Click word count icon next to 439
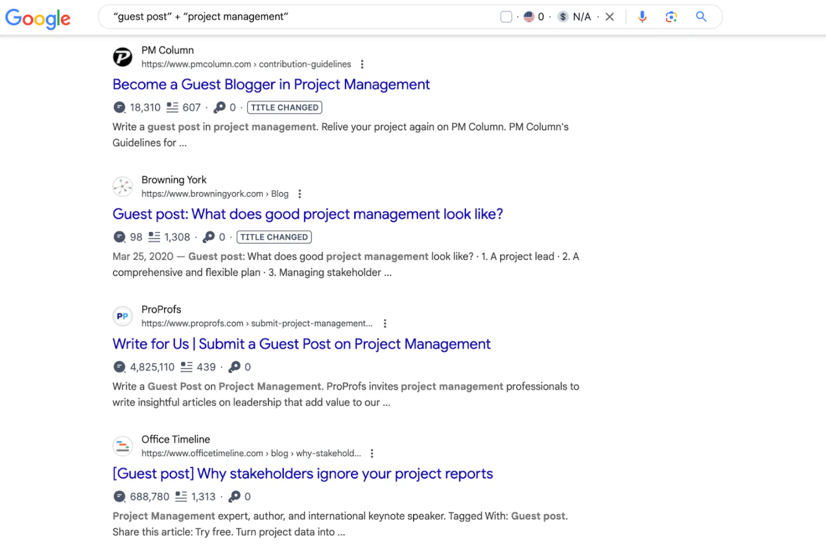The height and width of the screenshot is (560, 826). point(186,367)
